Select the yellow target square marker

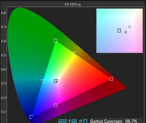point(74,53)
